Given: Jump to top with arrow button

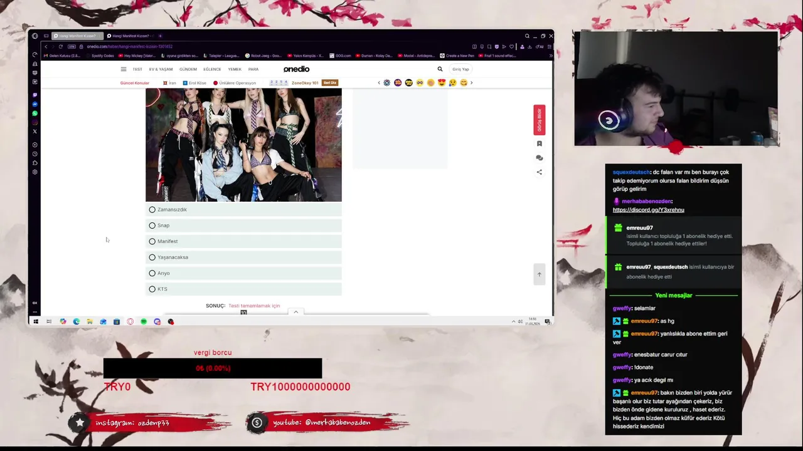Looking at the screenshot, I should point(539,274).
